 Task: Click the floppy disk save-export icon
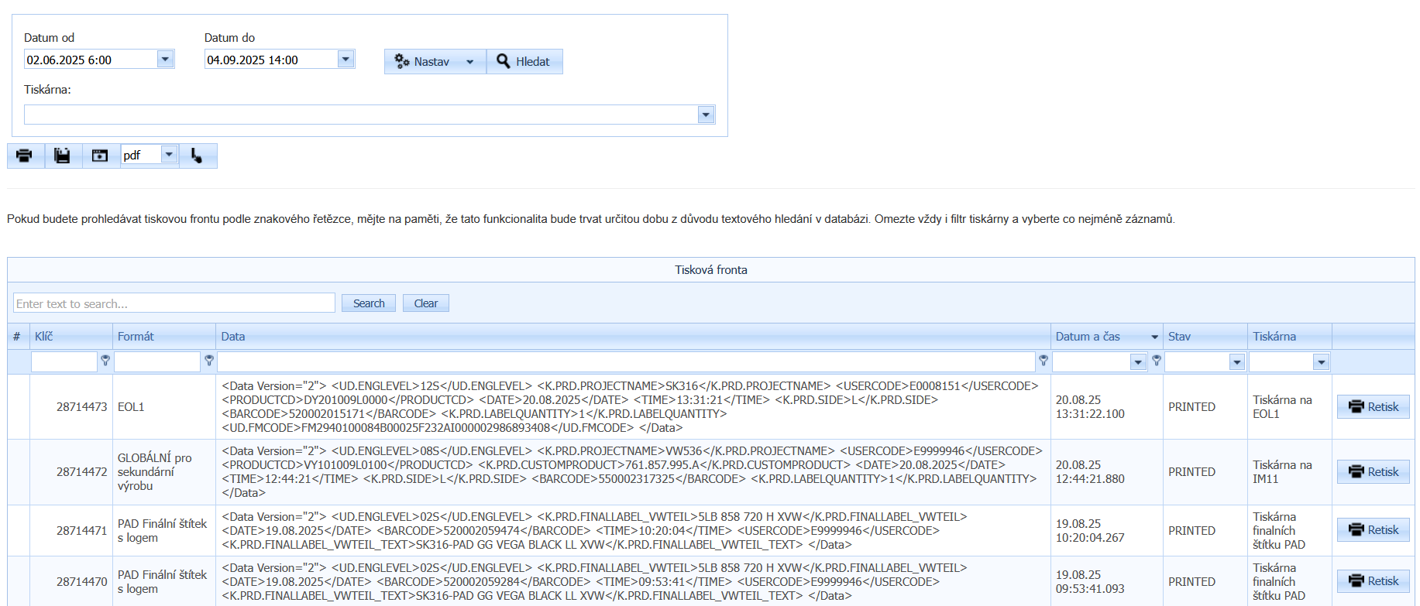(x=63, y=156)
